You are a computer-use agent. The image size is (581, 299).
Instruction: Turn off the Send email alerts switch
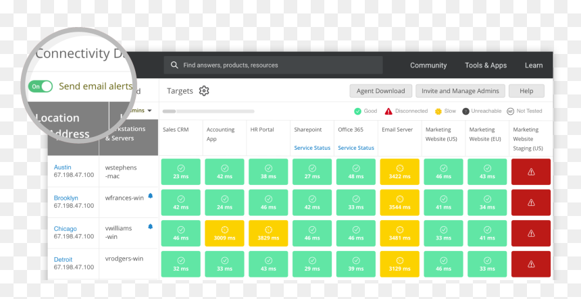coord(41,86)
